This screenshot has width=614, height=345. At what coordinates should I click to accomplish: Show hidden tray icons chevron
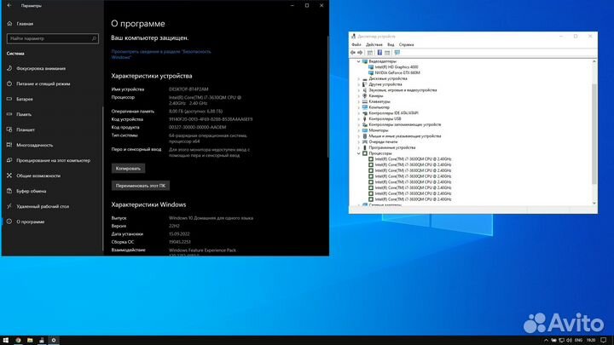[546, 340]
